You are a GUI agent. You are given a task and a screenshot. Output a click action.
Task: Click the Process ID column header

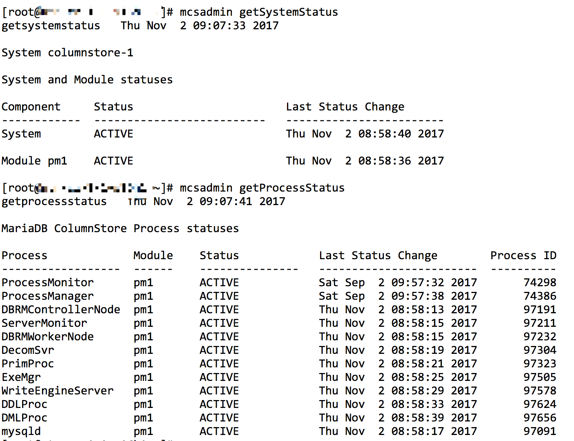pos(523,255)
